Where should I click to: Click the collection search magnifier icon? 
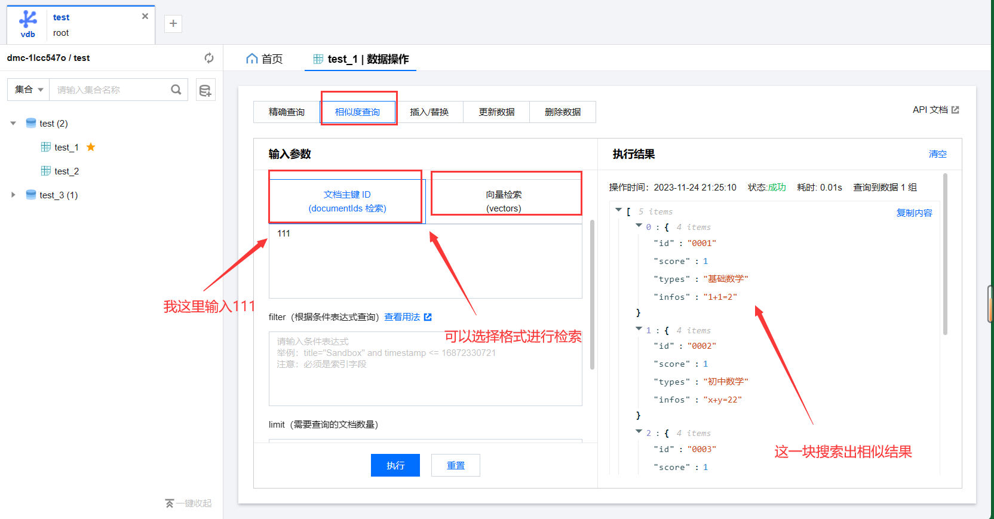coord(176,90)
